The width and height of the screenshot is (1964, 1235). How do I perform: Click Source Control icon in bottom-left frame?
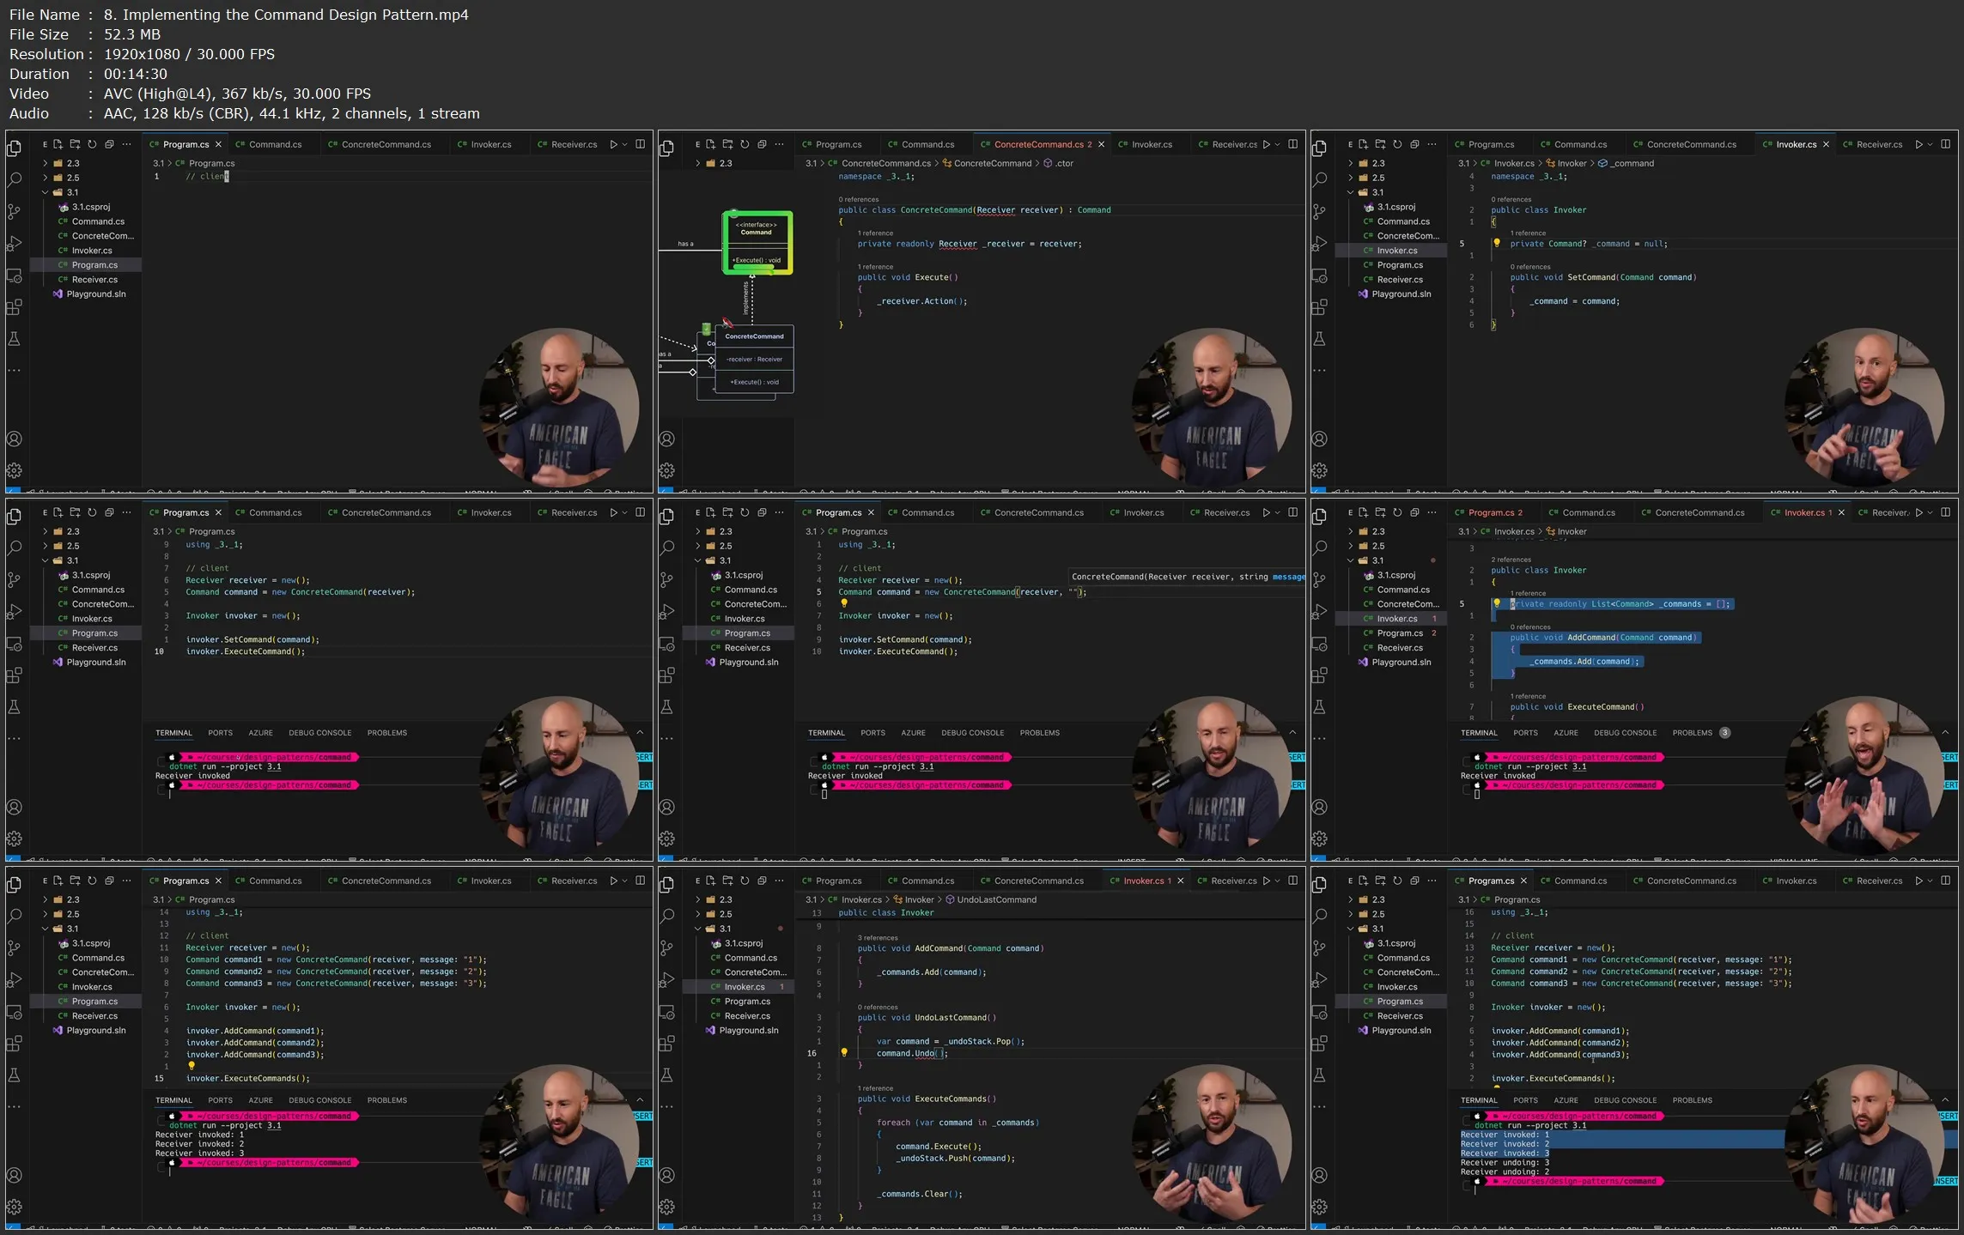(x=14, y=947)
